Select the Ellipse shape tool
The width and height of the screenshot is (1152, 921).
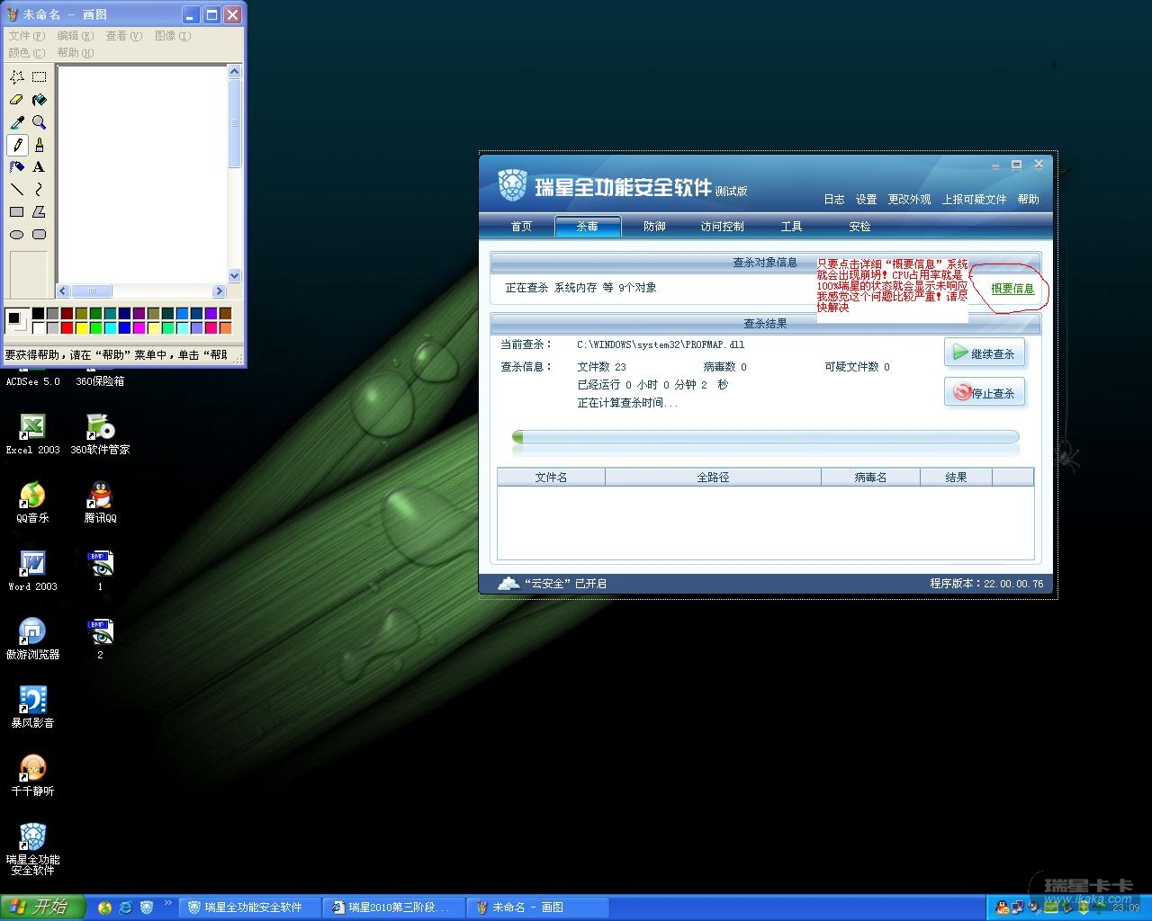(x=17, y=235)
